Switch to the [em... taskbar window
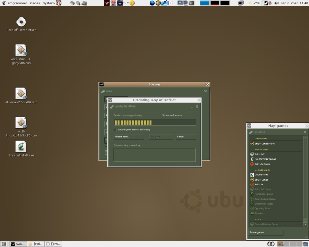This screenshot has width=309, height=247. pyautogui.click(x=54, y=244)
